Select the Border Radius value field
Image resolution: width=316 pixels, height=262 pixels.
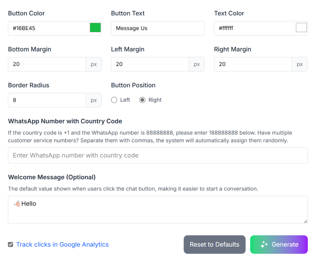click(46, 100)
